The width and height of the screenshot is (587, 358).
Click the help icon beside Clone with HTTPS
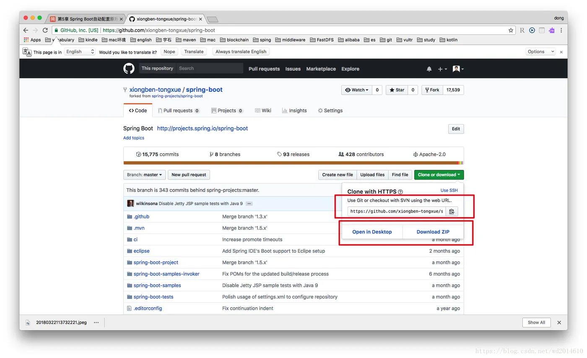(400, 192)
